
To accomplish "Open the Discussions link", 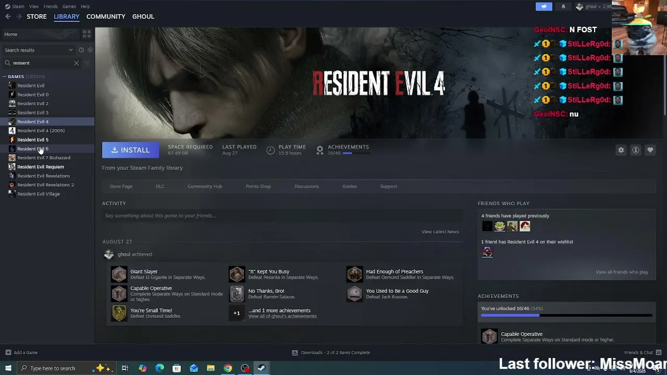I will pyautogui.click(x=306, y=186).
